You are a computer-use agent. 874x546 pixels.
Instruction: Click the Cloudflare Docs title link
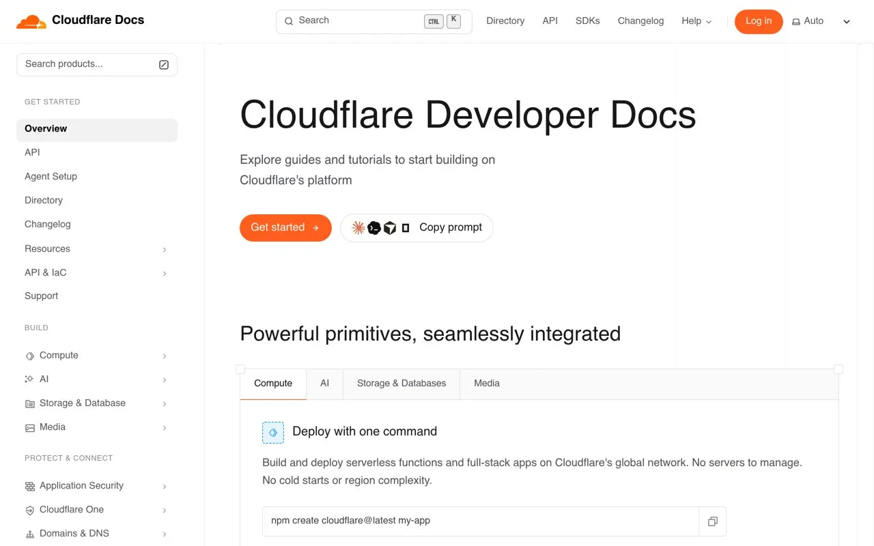coord(98,20)
